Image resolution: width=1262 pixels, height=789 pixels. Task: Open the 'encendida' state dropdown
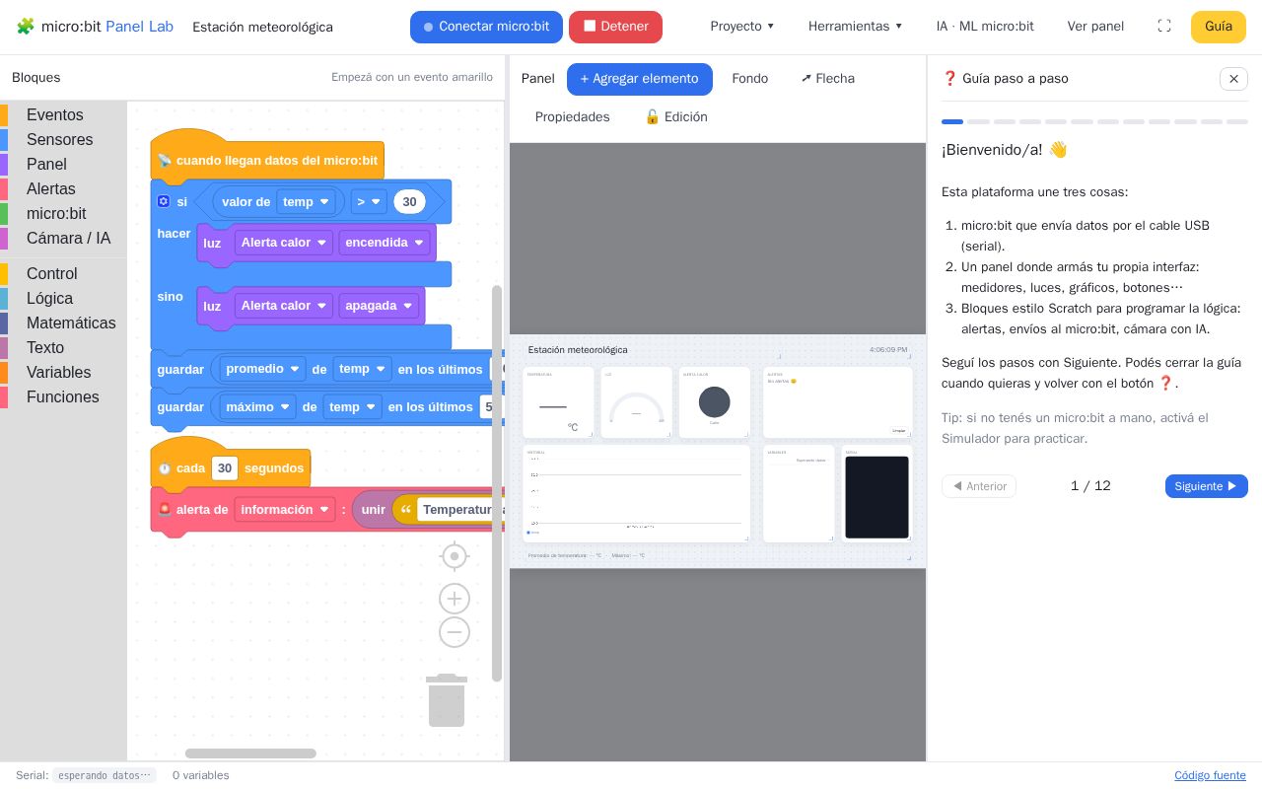[385, 243]
